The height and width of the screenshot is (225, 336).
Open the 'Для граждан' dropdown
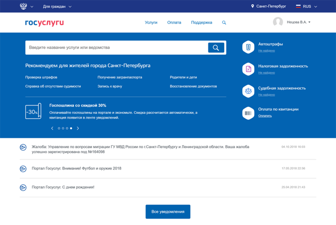click(x=57, y=7)
